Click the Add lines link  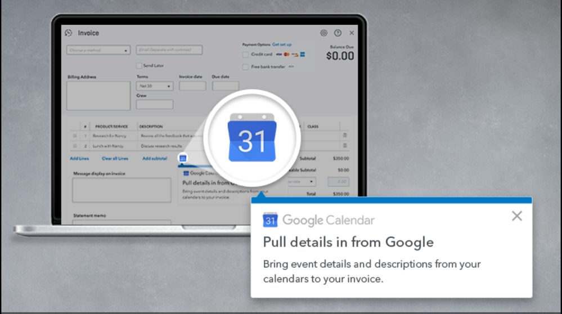point(79,159)
